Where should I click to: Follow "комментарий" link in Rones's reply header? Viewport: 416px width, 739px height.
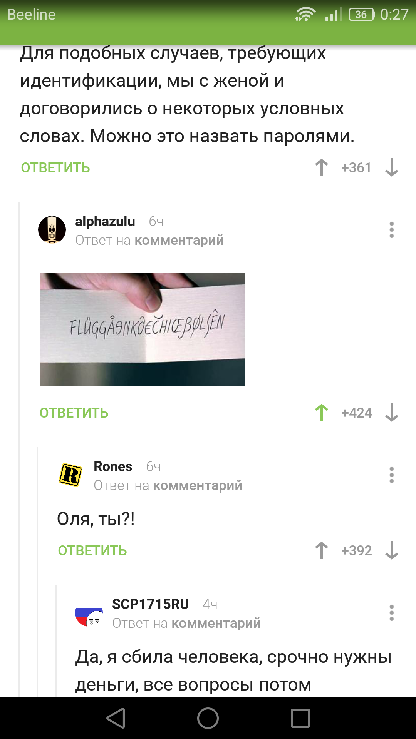pyautogui.click(x=198, y=485)
